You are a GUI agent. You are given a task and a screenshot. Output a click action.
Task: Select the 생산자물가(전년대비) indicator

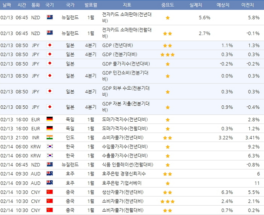click(123, 192)
